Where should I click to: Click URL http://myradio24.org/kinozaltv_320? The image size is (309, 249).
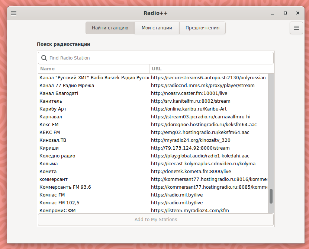coord(190,140)
